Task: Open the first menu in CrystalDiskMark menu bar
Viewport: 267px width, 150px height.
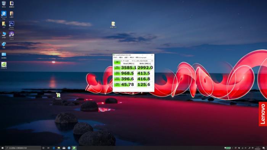Action: point(115,57)
